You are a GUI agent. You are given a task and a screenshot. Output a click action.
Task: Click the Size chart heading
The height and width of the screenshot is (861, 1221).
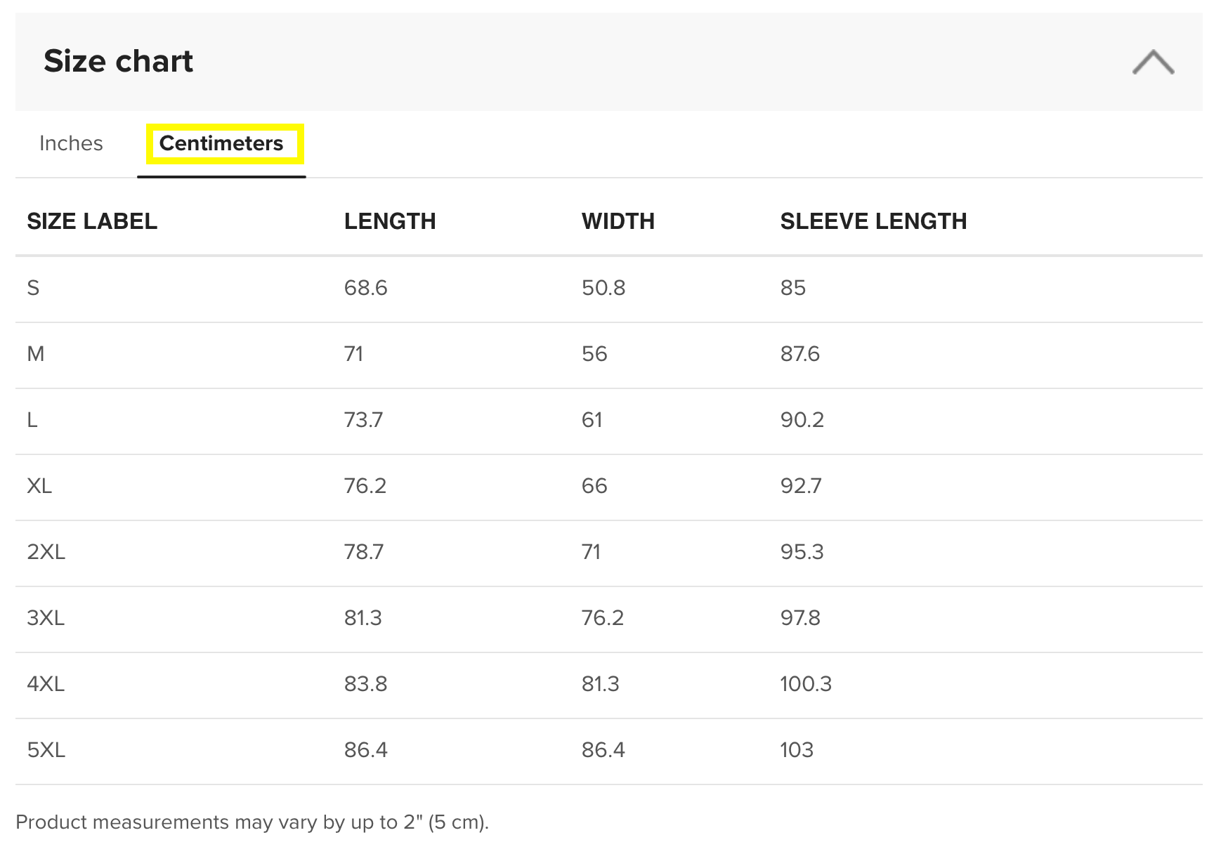tap(118, 61)
